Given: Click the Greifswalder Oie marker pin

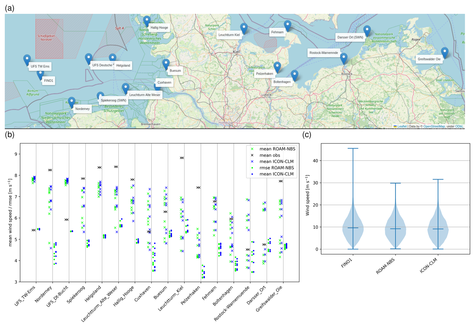Looking at the screenshot, I should [444, 52].
